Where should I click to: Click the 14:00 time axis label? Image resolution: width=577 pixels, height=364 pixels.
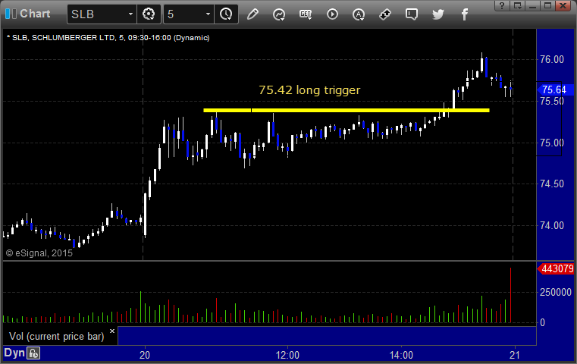tap(401, 355)
